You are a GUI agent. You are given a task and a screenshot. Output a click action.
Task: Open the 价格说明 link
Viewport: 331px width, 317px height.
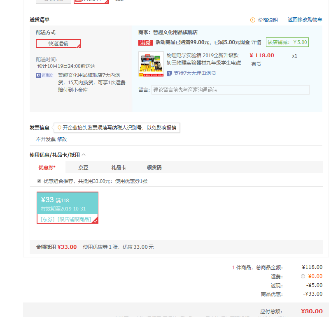click(x=268, y=20)
